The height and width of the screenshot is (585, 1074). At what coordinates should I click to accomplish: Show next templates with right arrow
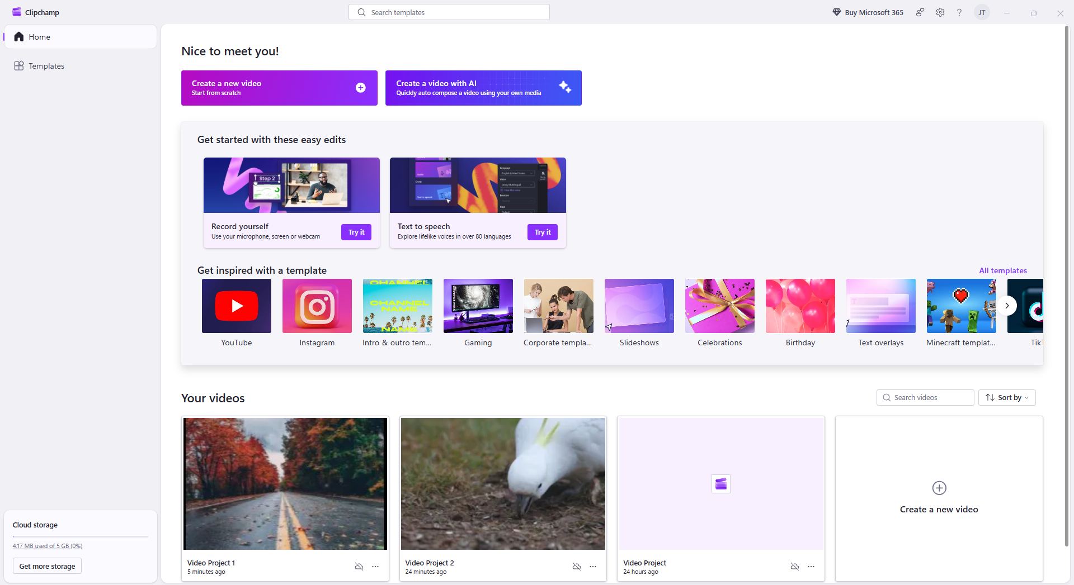click(x=1007, y=306)
